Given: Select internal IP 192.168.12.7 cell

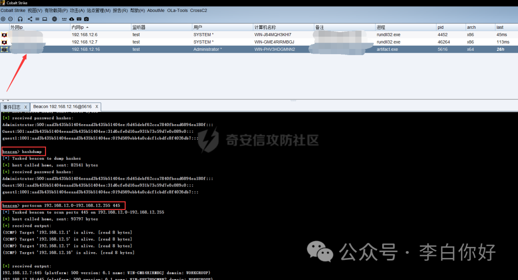Looking at the screenshot, I should pos(84,42).
